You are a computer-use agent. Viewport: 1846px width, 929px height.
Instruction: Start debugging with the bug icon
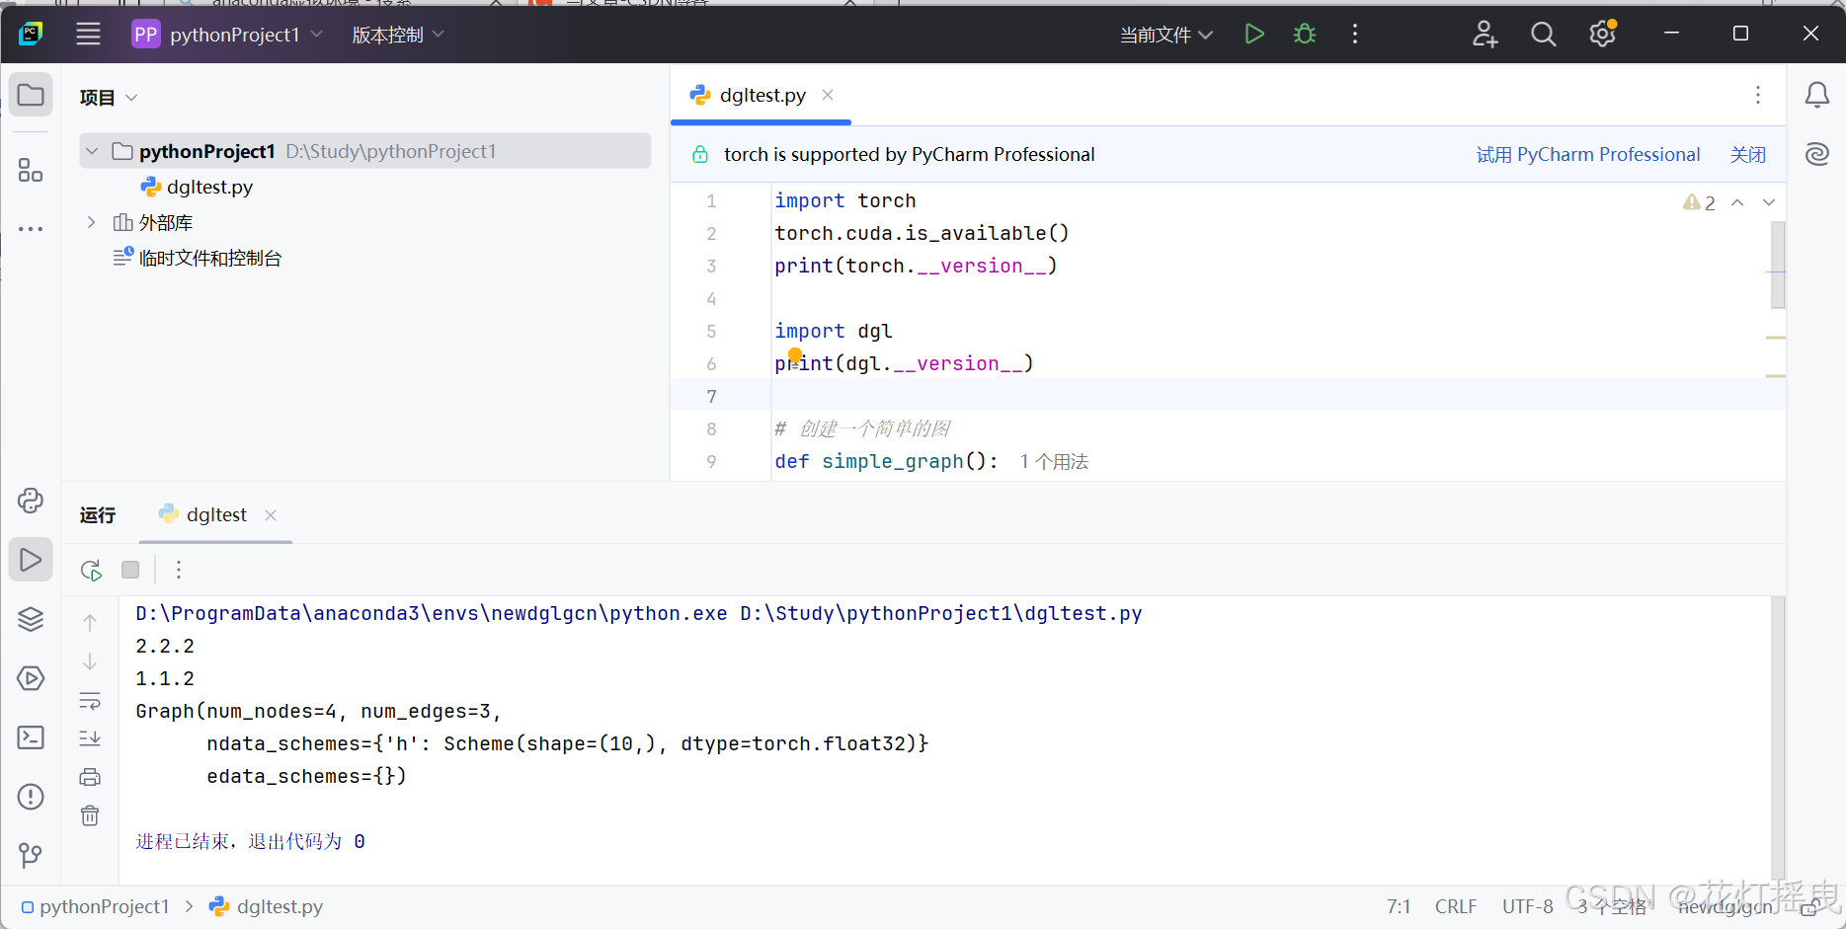[1305, 35]
